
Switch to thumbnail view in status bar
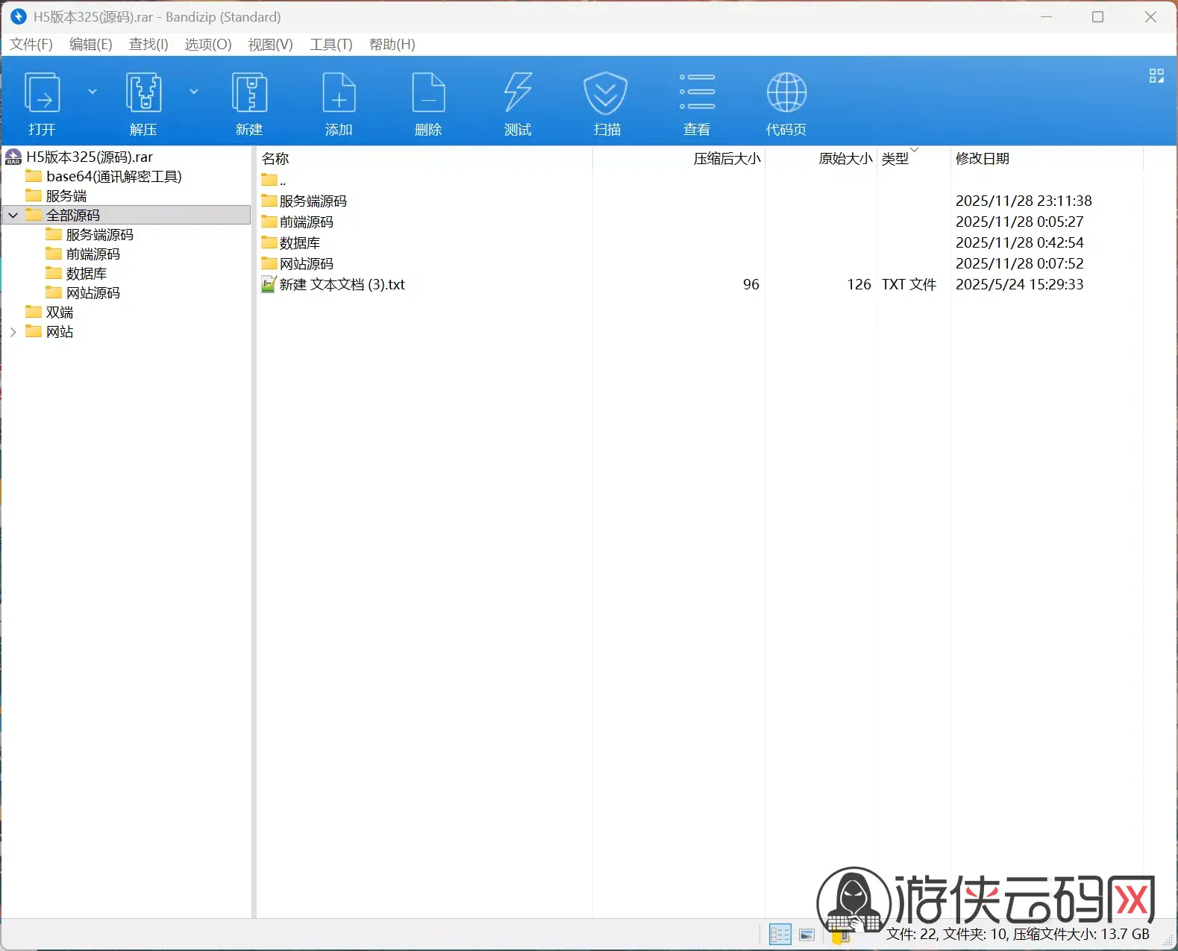806,935
